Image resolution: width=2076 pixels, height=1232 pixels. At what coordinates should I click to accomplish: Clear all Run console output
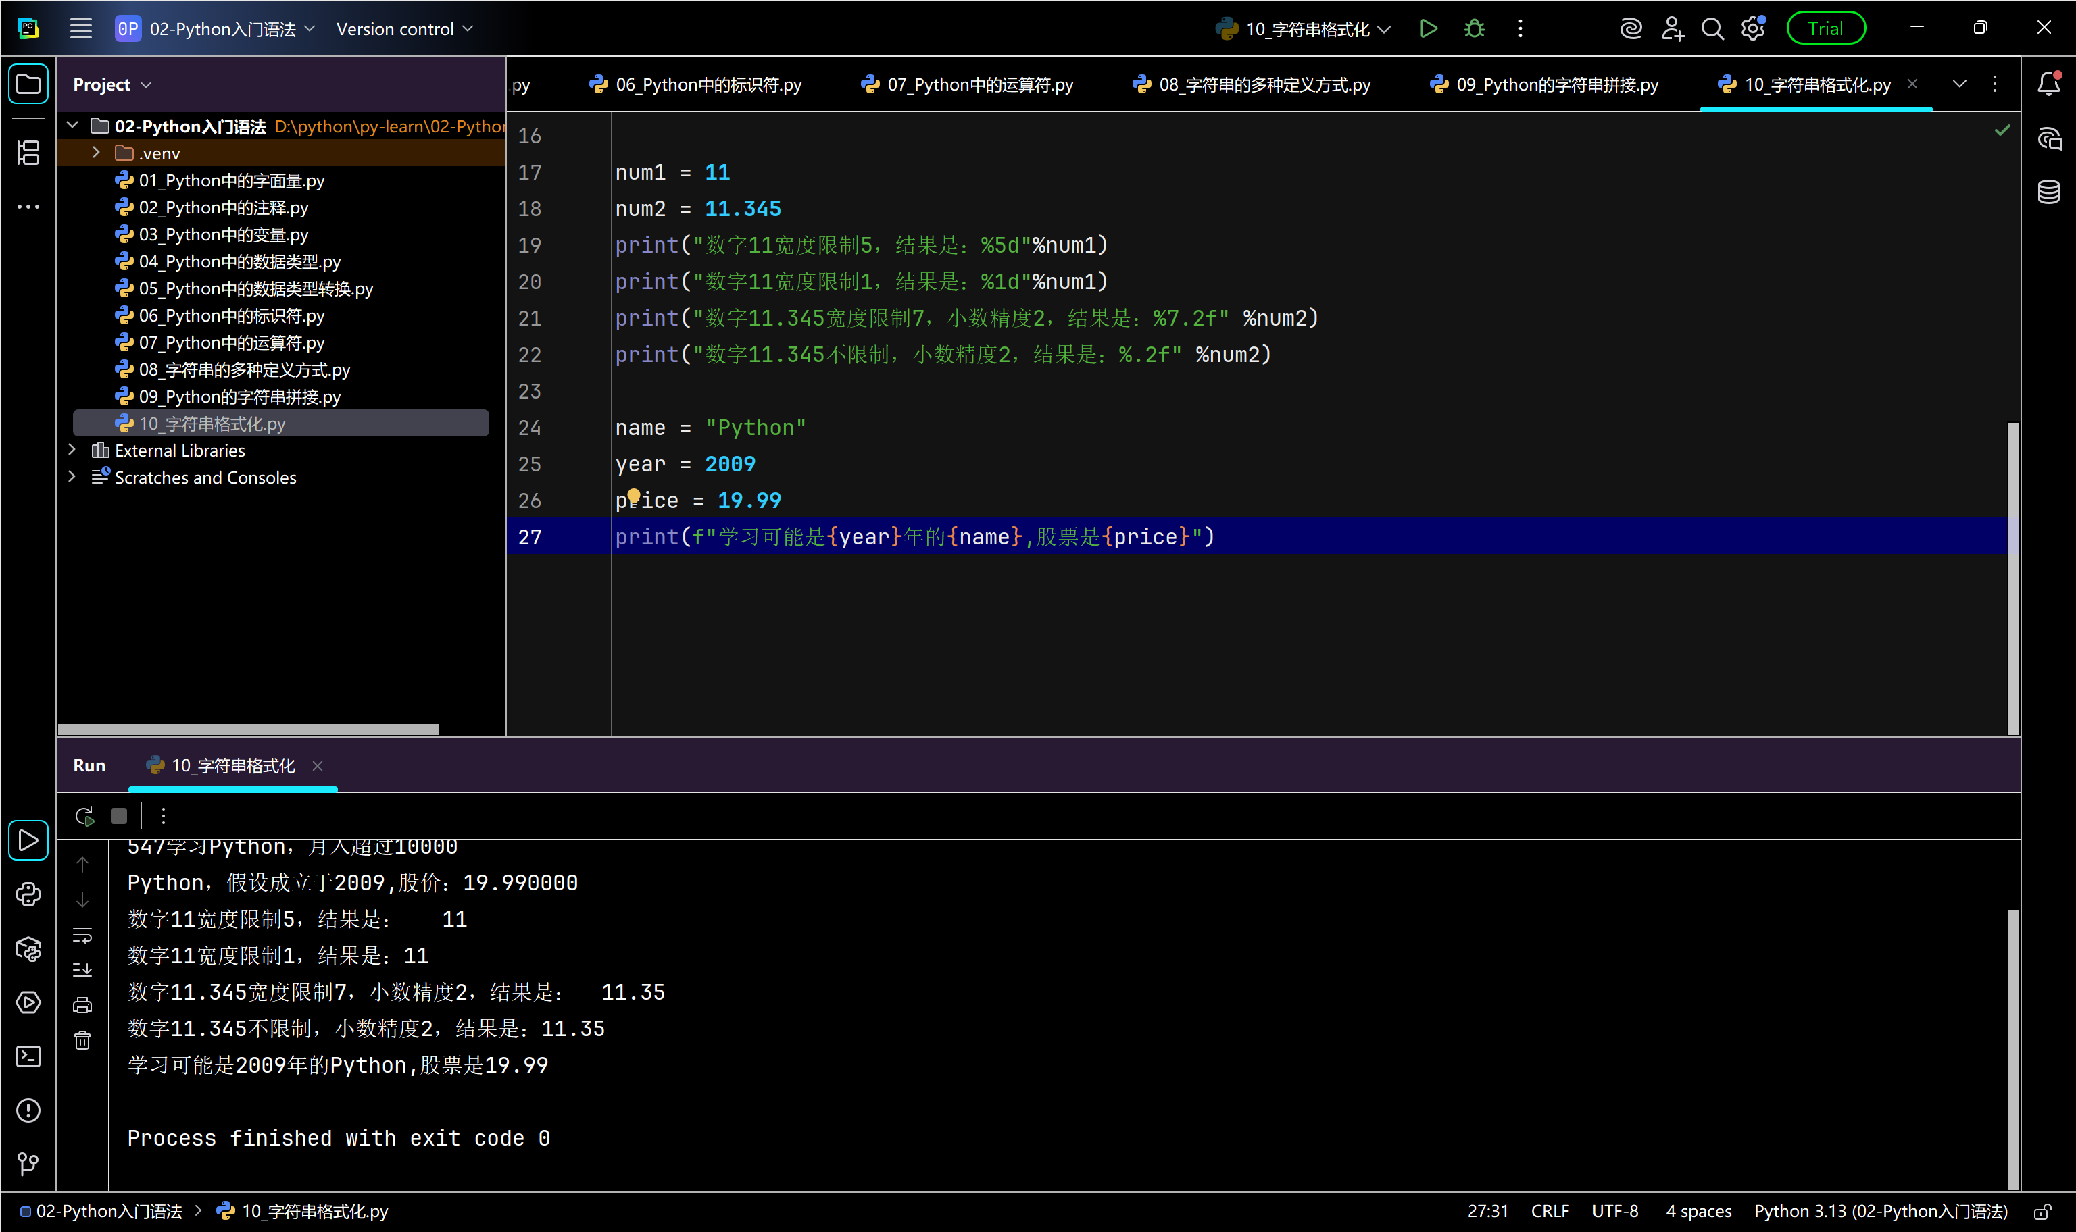(82, 1040)
